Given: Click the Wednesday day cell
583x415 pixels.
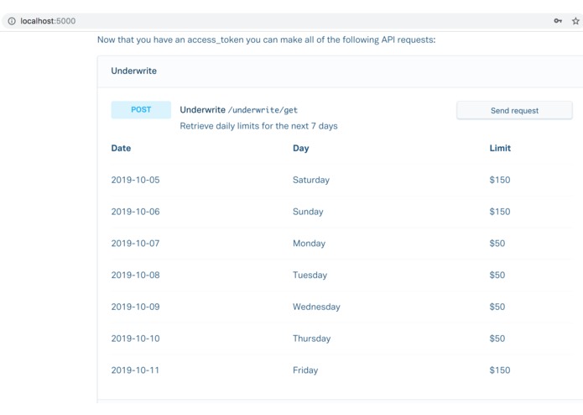Looking at the screenshot, I should (x=316, y=307).
